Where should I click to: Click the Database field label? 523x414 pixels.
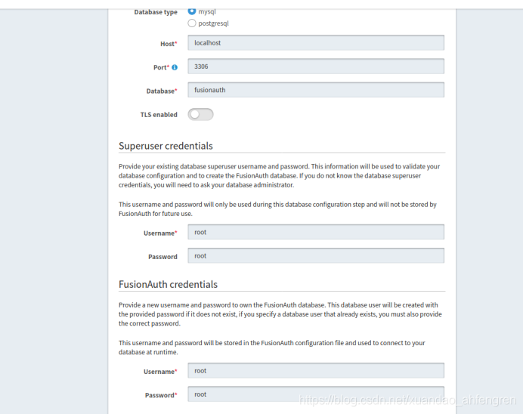click(x=160, y=91)
